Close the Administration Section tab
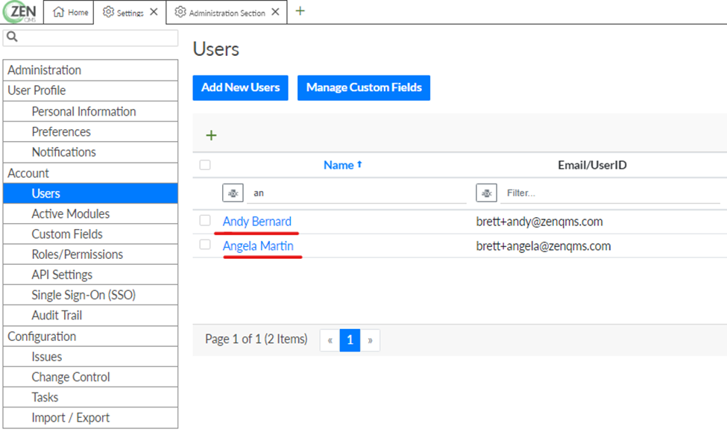 click(275, 12)
